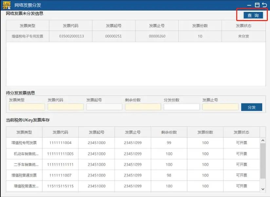Select the 增值税电子专用发票 row
270x197 pixels.
[x=136, y=36]
